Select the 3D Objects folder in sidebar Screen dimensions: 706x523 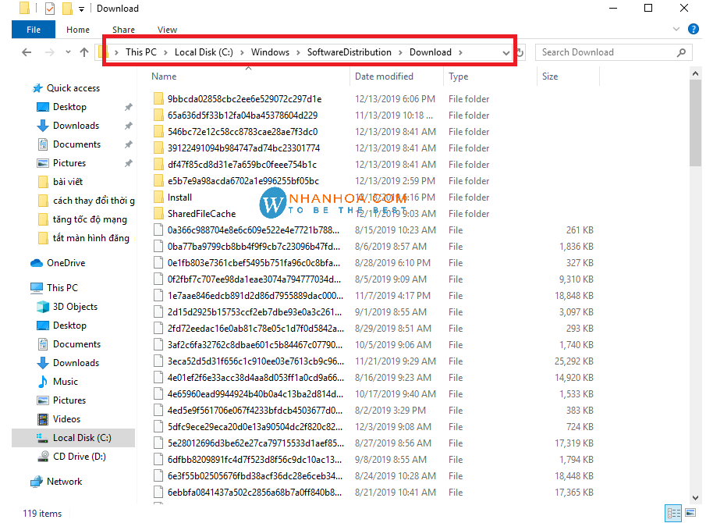(75, 307)
